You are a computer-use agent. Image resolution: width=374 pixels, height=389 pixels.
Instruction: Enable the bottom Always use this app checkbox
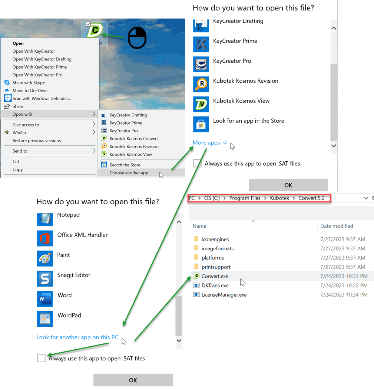41,358
